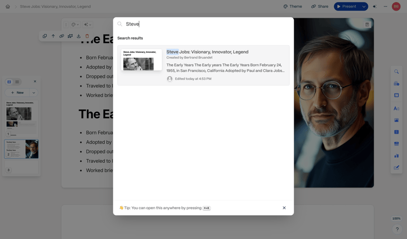Image resolution: width=407 pixels, height=239 pixels.
Task: Switch to list view in slide panel
Action: (17, 82)
